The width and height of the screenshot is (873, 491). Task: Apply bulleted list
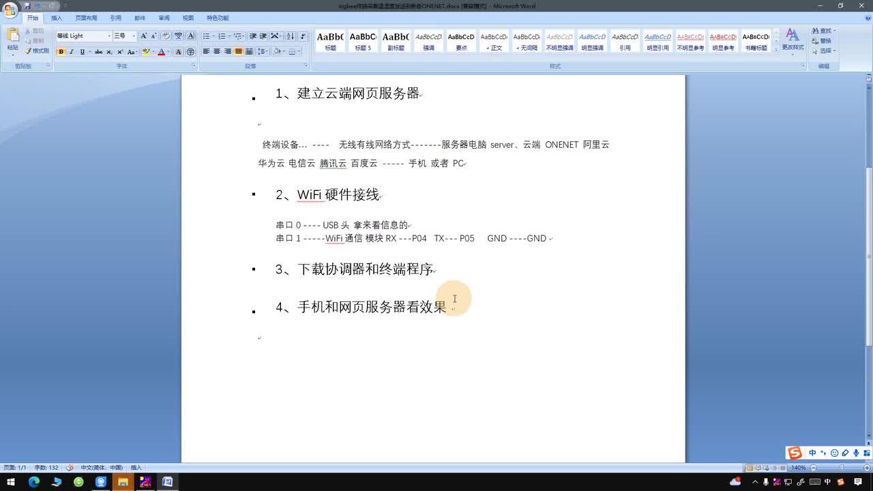pos(208,35)
